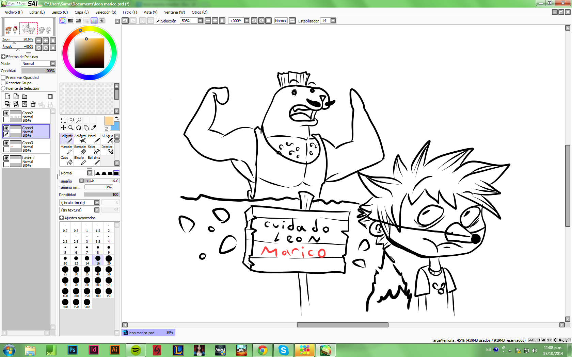Image resolution: width=572 pixels, height=357 pixels.
Task: Select the Aerógrafo airbrush tool
Action: pyautogui.click(x=80, y=139)
